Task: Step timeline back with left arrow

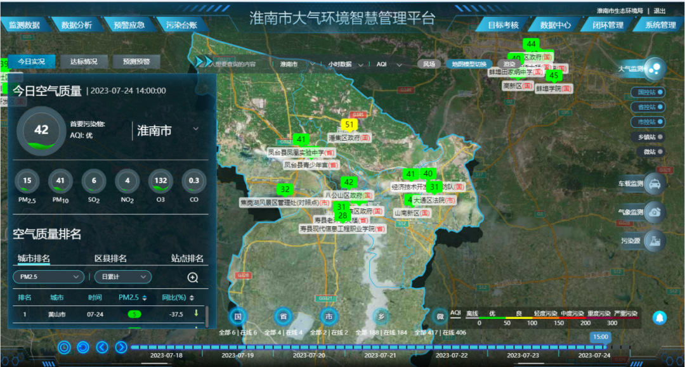Action: (102, 347)
